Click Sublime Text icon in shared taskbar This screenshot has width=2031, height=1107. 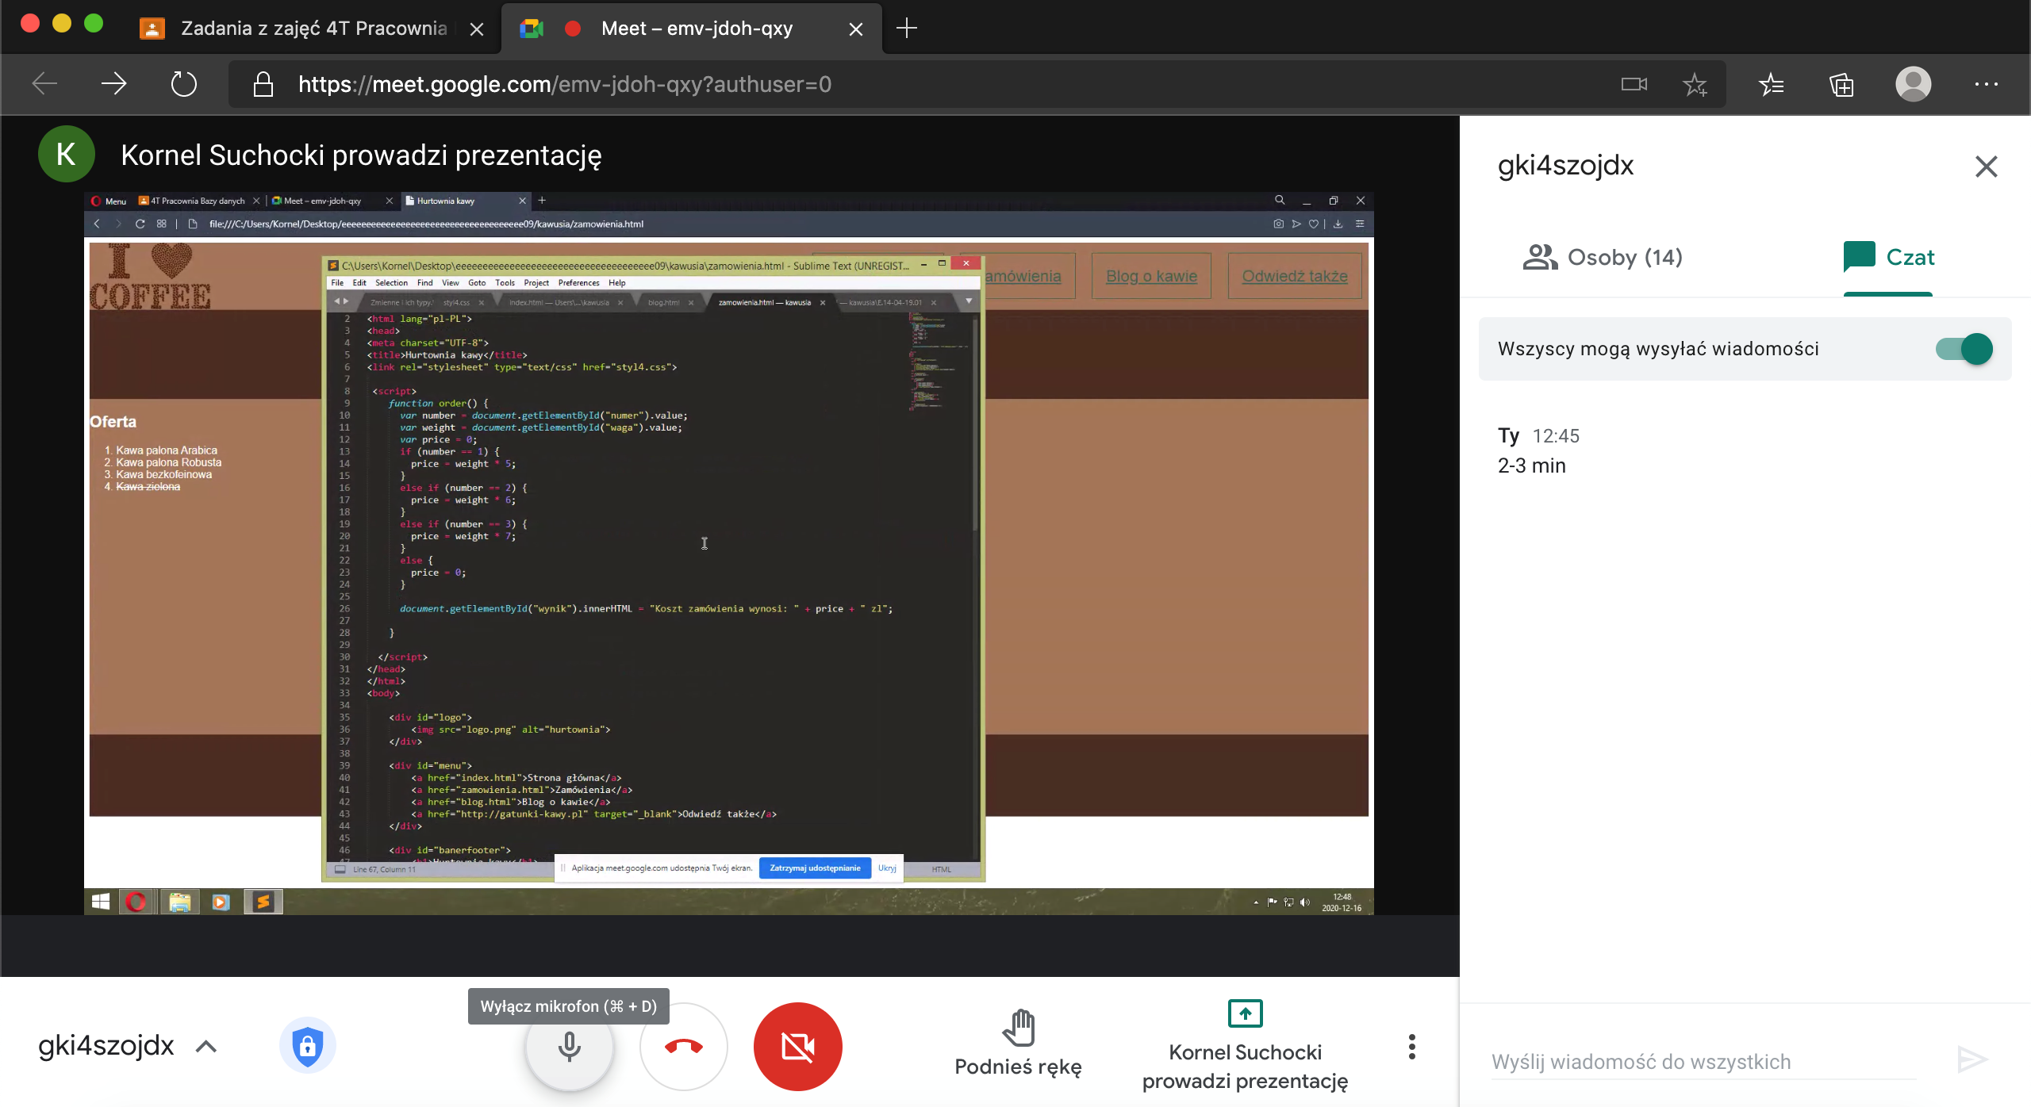[x=263, y=902]
